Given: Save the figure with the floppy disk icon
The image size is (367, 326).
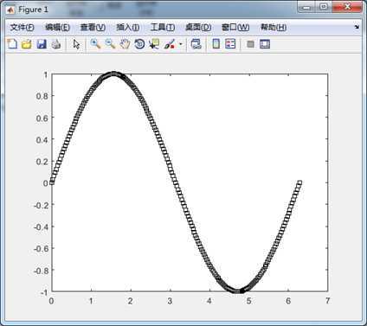Looking at the screenshot, I should 42,44.
